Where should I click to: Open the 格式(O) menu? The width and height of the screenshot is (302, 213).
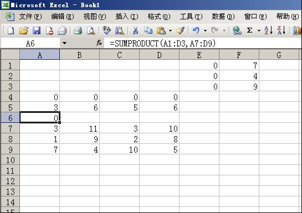(159, 17)
